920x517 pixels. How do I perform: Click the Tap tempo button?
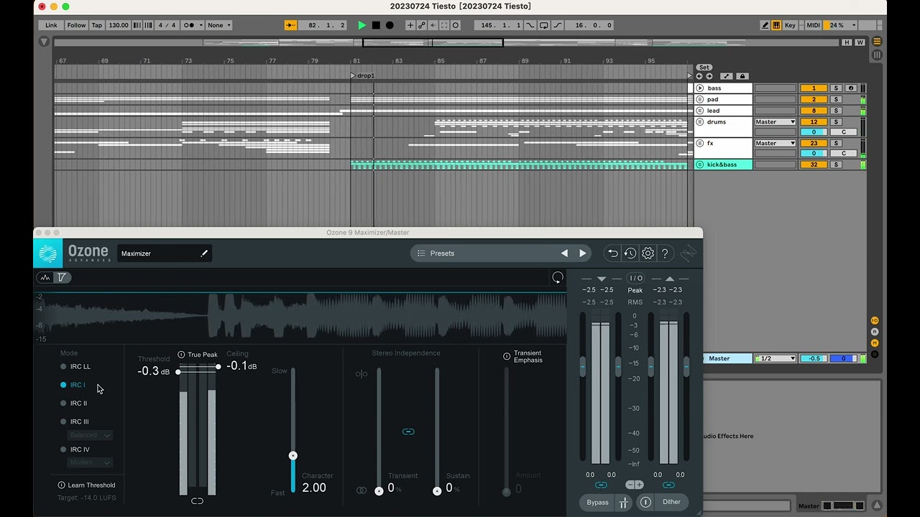point(97,25)
